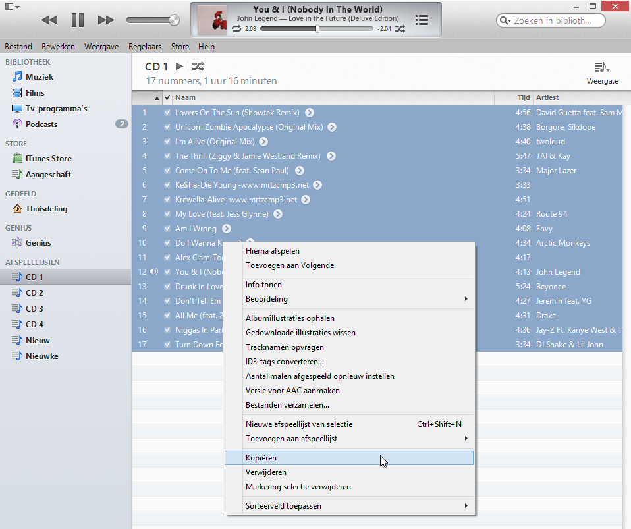Uncheck Come On To Me track
631x529 pixels.
tap(167, 171)
